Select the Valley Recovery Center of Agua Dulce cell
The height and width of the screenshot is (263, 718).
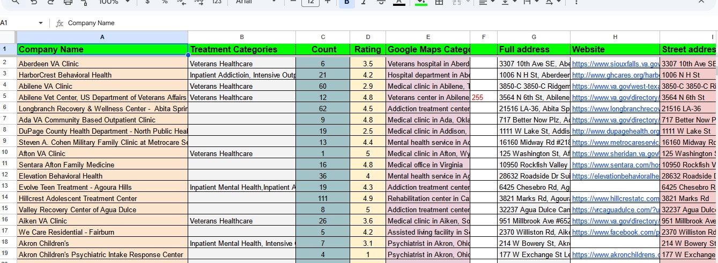(x=102, y=210)
